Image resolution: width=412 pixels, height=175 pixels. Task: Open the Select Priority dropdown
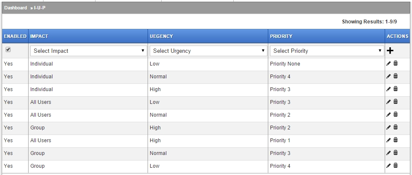click(327, 51)
